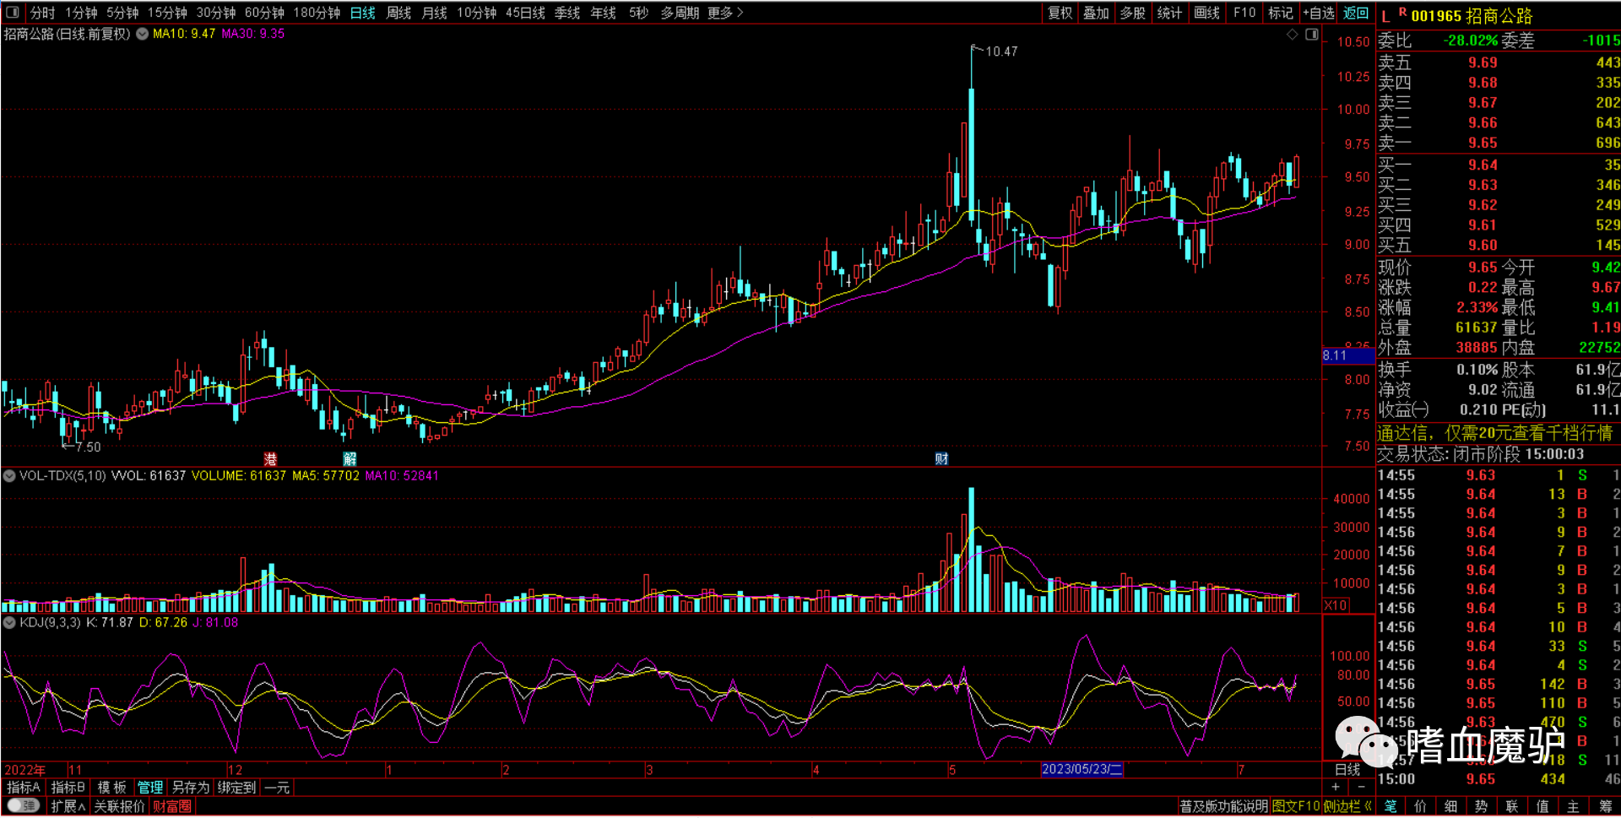Select the 5秒 period tab

(x=638, y=13)
